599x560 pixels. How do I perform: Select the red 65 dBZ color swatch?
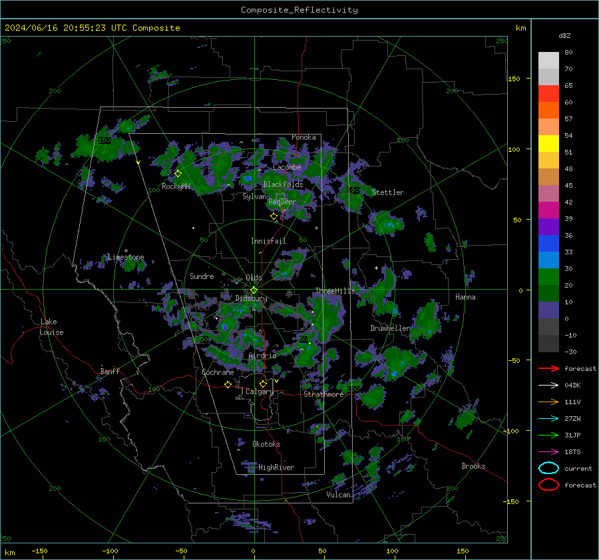coord(548,94)
